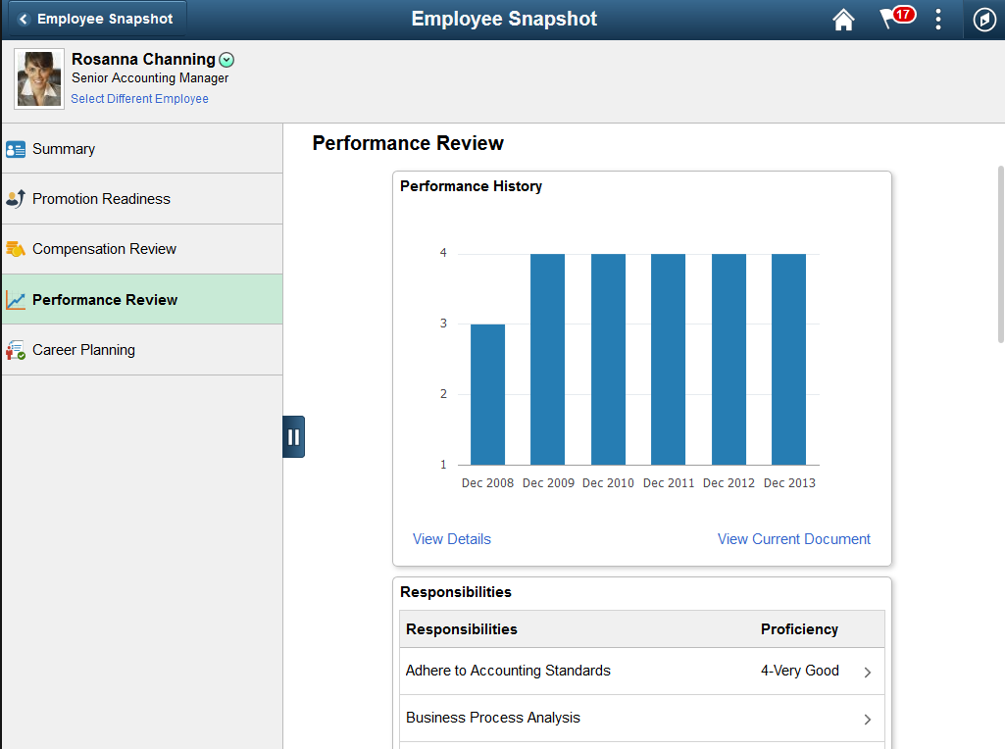Open the Compensation Review section

pos(142,249)
